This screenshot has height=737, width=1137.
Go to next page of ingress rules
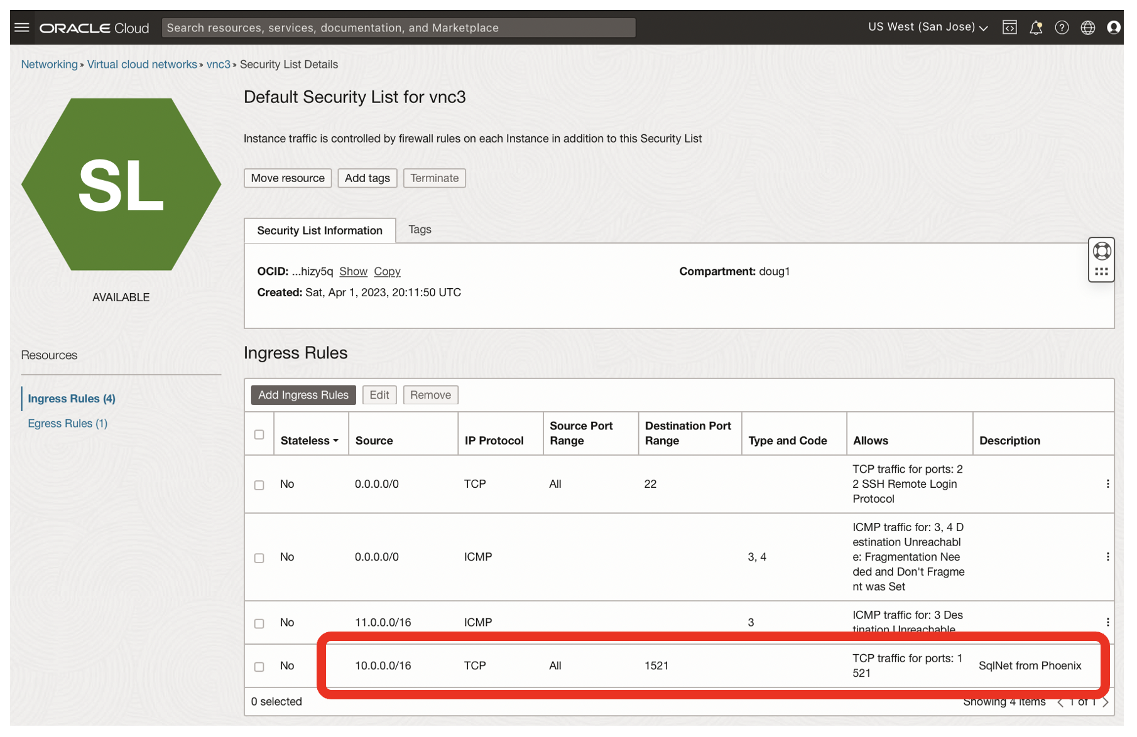(x=1106, y=702)
